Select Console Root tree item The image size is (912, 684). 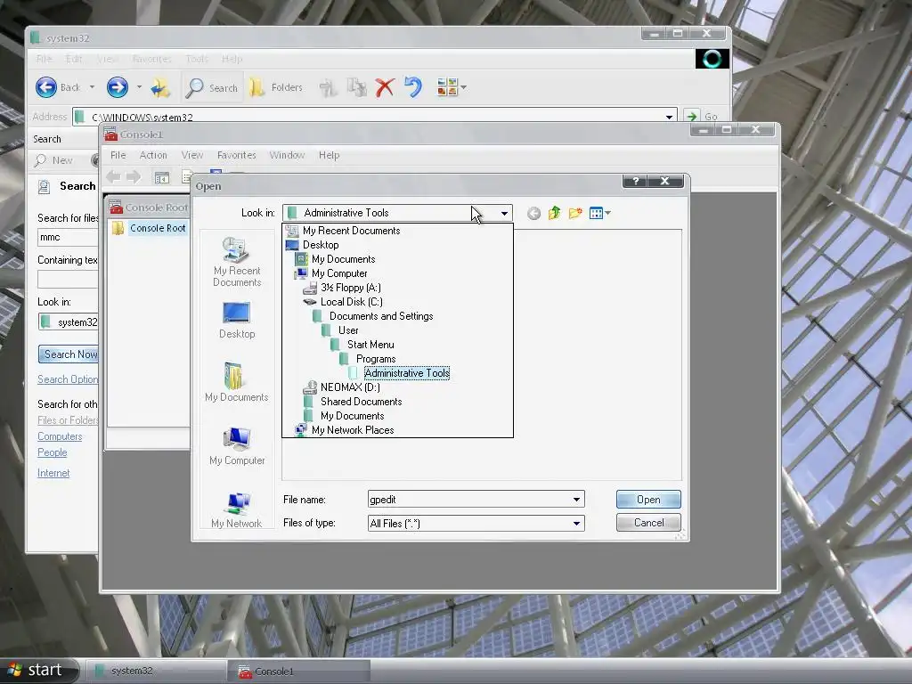click(158, 229)
